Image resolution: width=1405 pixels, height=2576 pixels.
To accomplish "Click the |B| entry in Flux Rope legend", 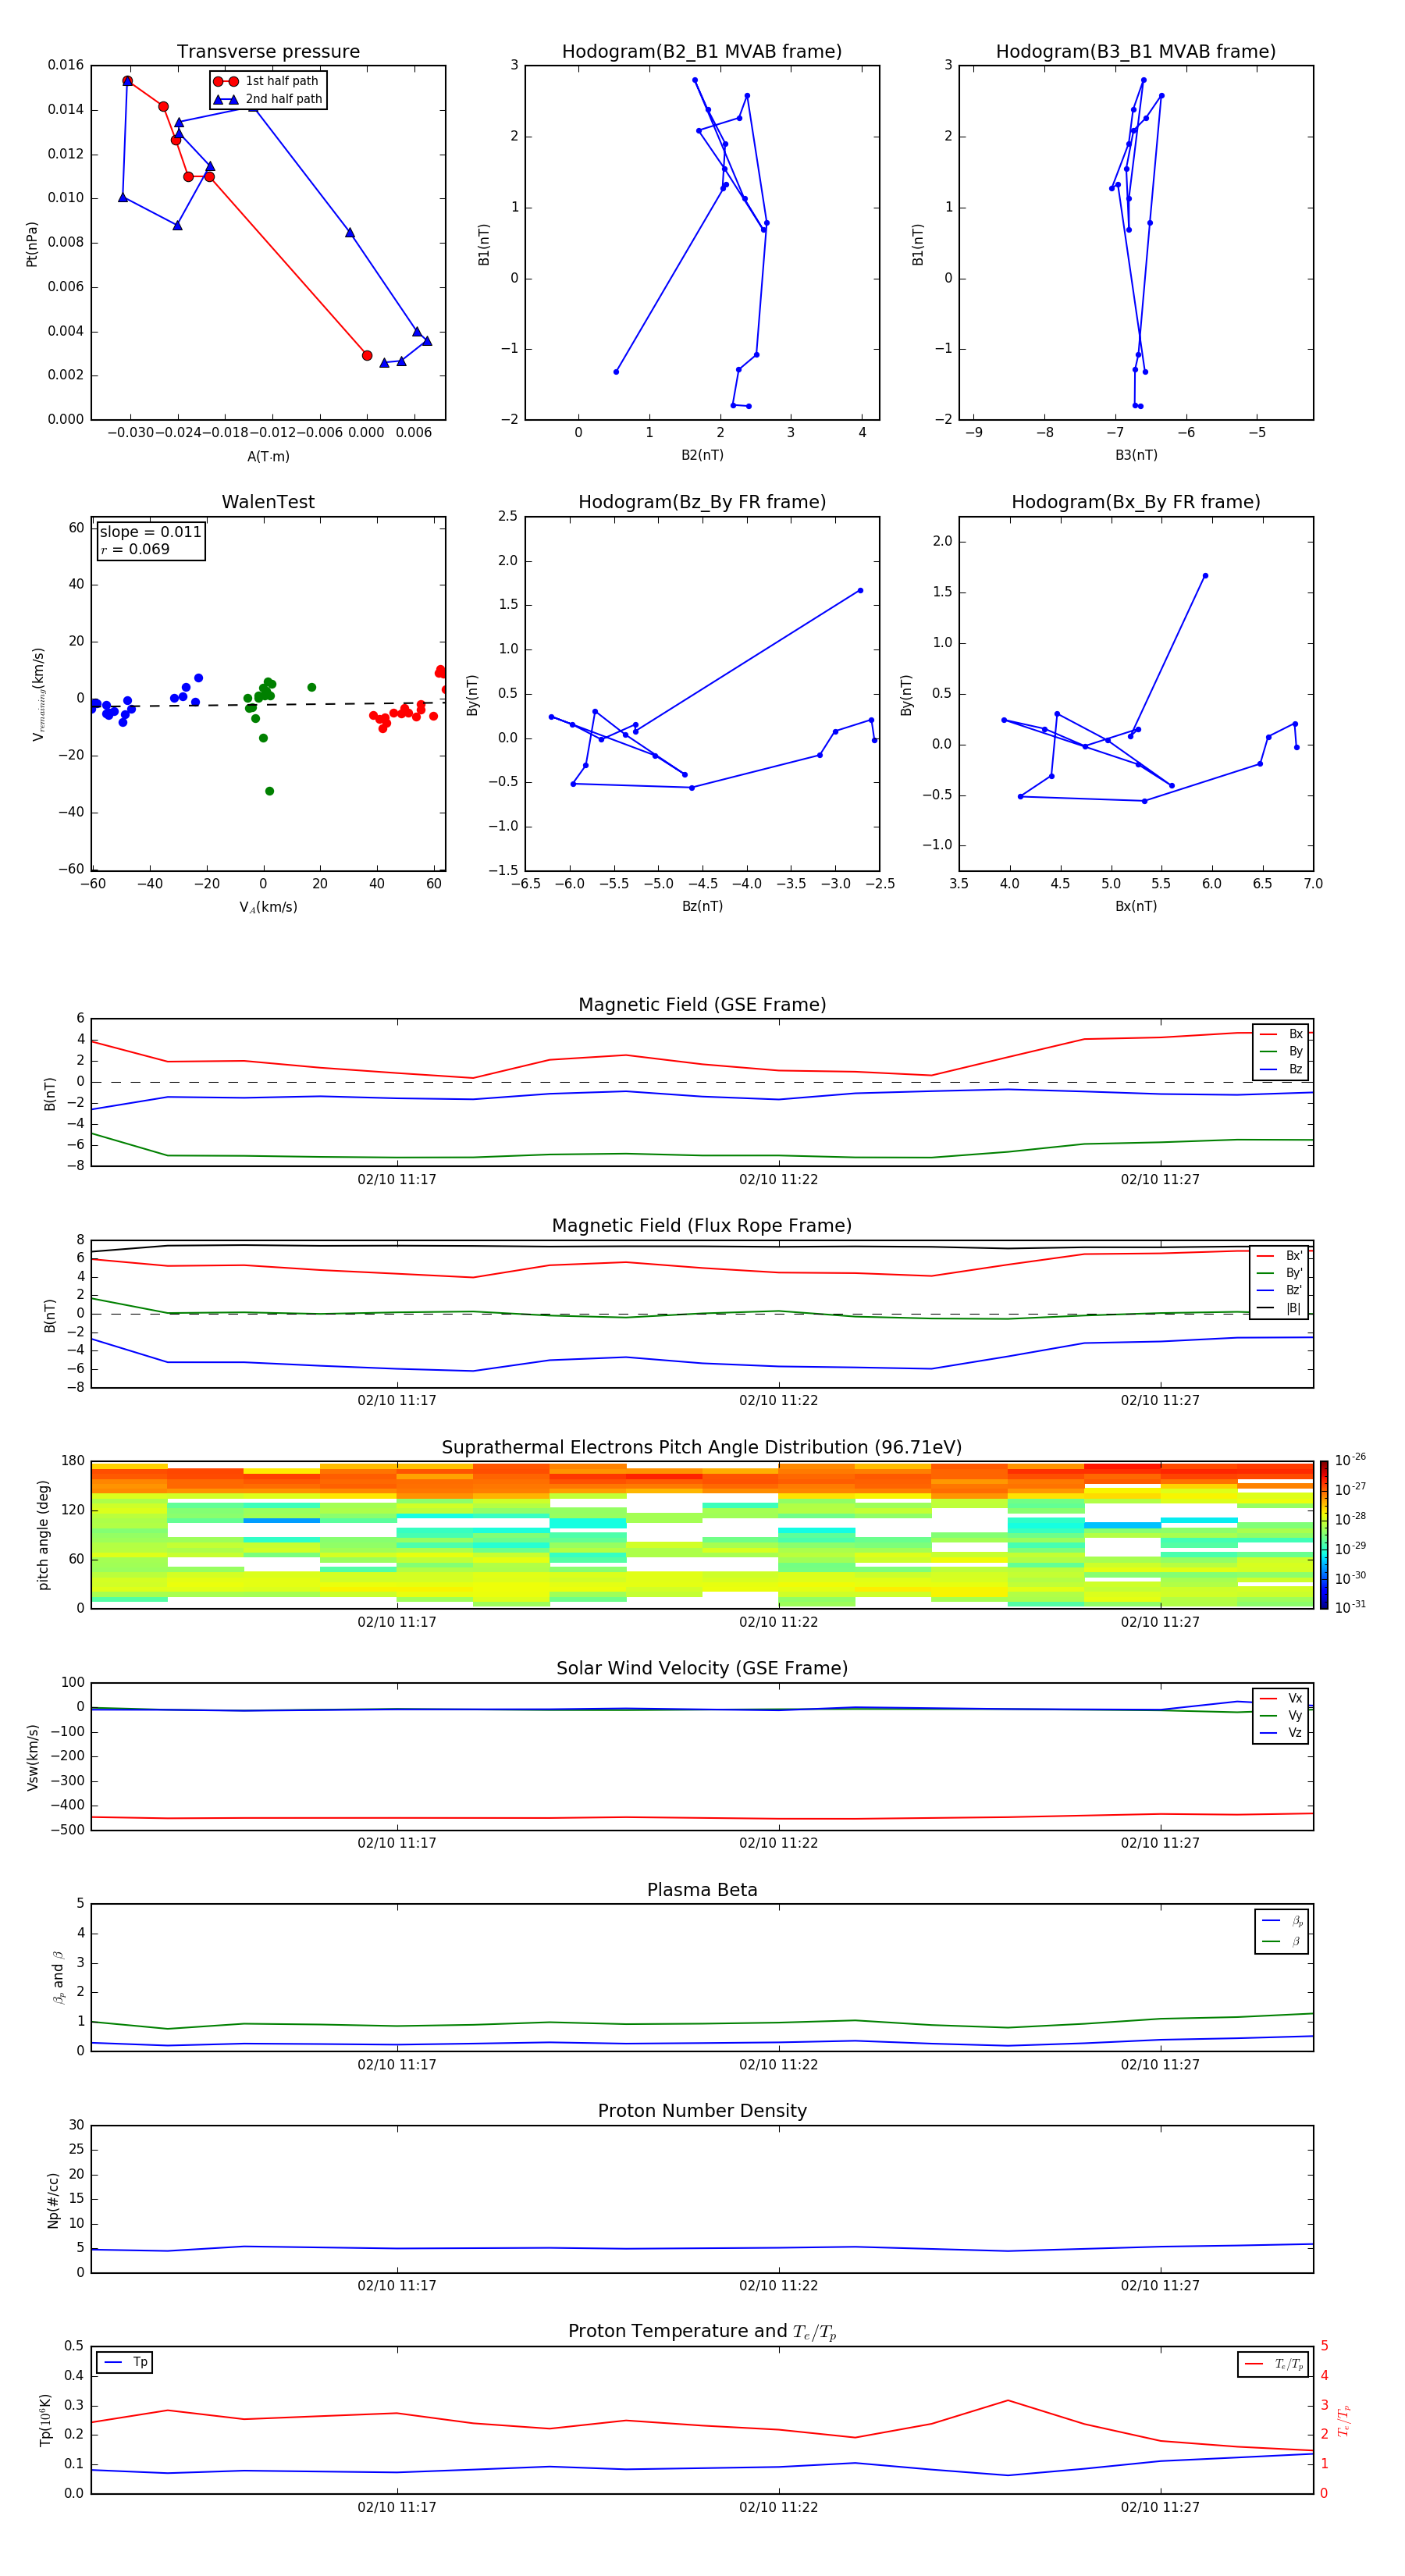I will (1280, 1308).
